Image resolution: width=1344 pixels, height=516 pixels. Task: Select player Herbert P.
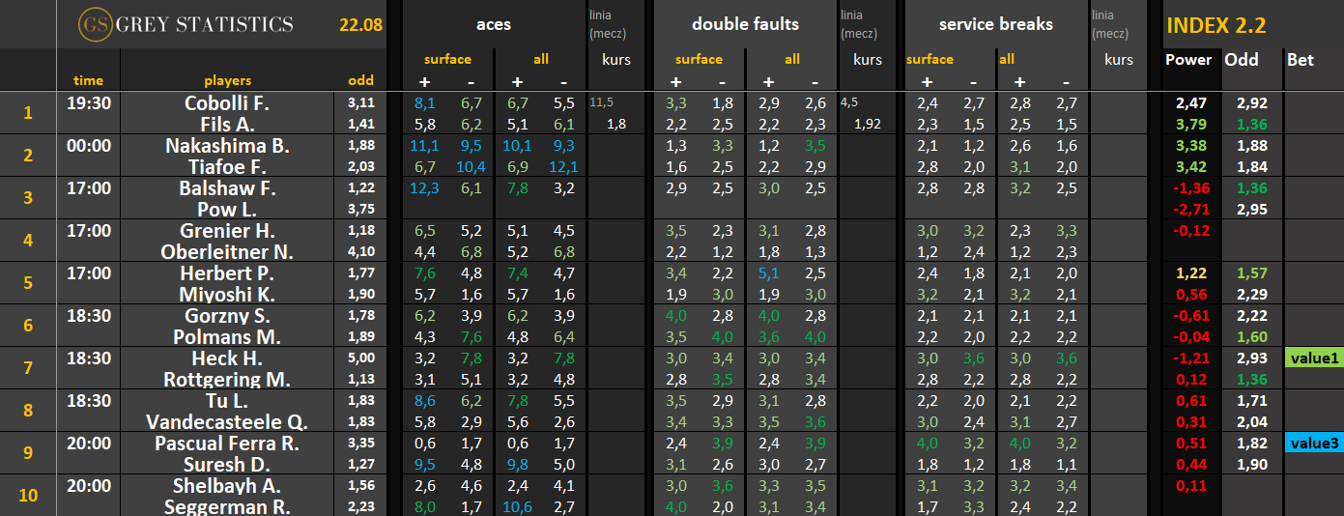coord(227,272)
